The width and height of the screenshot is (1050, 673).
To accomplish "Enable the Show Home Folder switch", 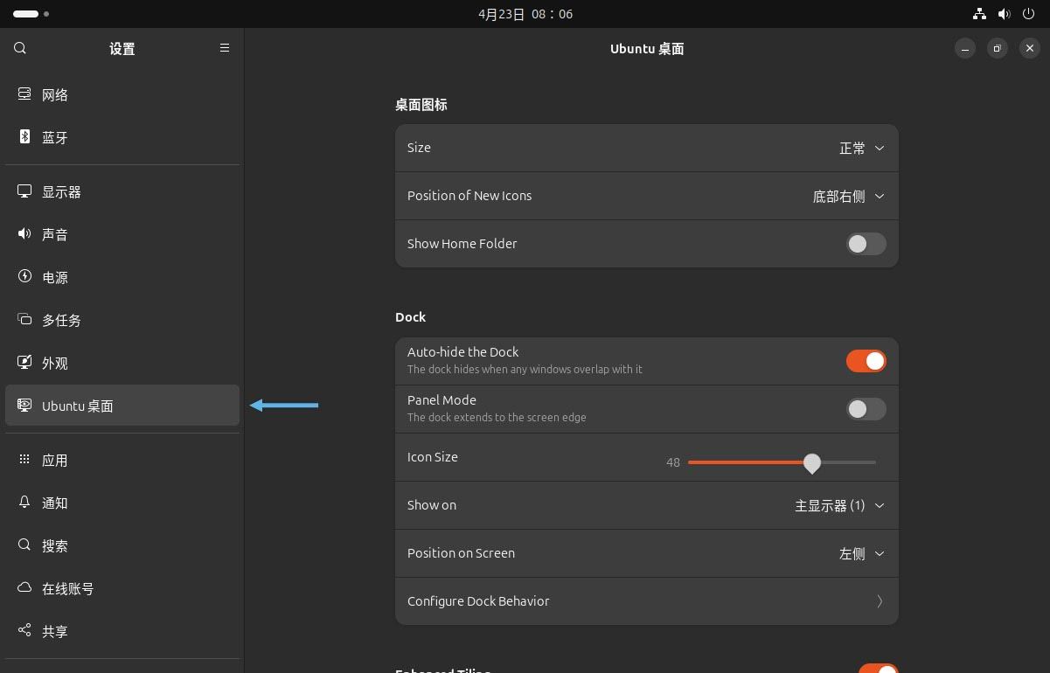I will (866, 244).
